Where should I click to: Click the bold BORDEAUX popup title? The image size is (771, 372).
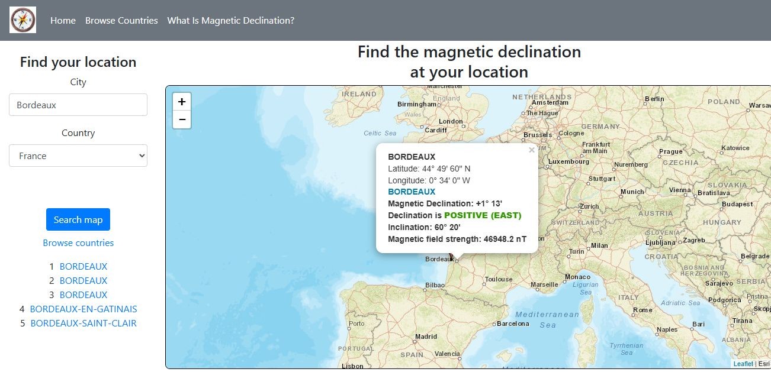coord(412,157)
